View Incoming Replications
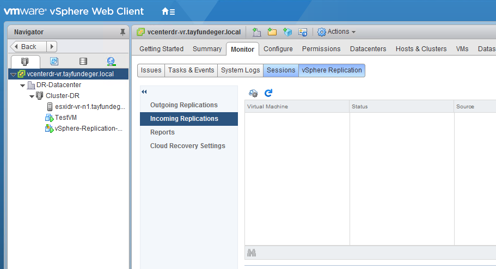496x269 pixels. [189, 119]
